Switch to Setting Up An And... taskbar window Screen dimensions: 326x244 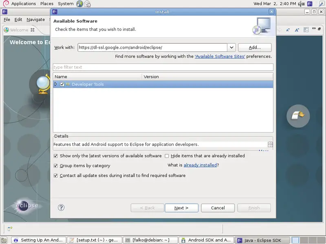pyautogui.click(x=39, y=240)
